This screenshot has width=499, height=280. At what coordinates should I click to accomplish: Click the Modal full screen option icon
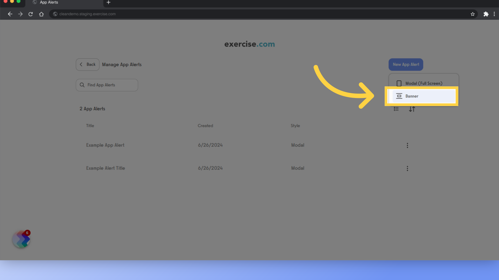pos(399,83)
